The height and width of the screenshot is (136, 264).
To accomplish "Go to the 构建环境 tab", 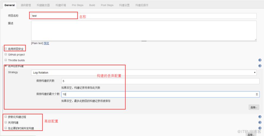I will (x=61, y=5).
